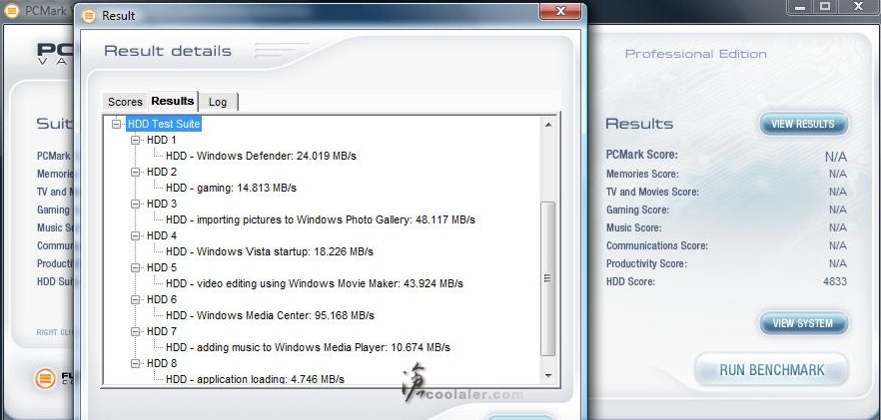Select Windows Media Center 95.168 MB/s row
This screenshot has width=881, height=420.
270,316
